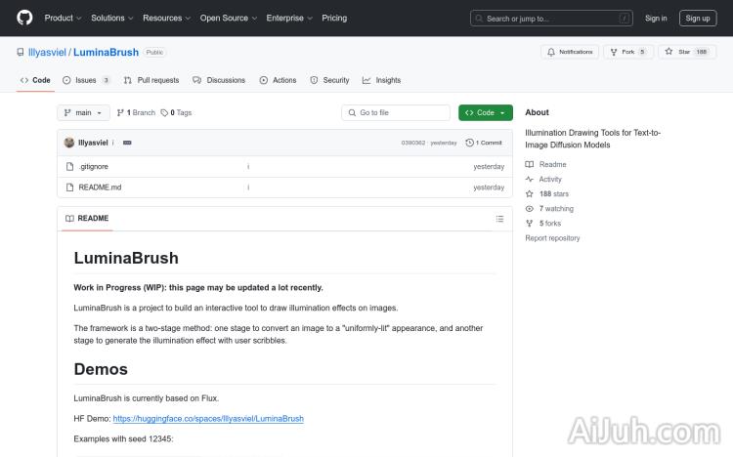
Task: Click the GitHub logo icon
Action: click(x=24, y=18)
